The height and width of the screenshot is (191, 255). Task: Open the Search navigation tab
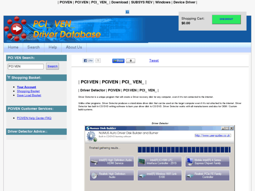34,47
